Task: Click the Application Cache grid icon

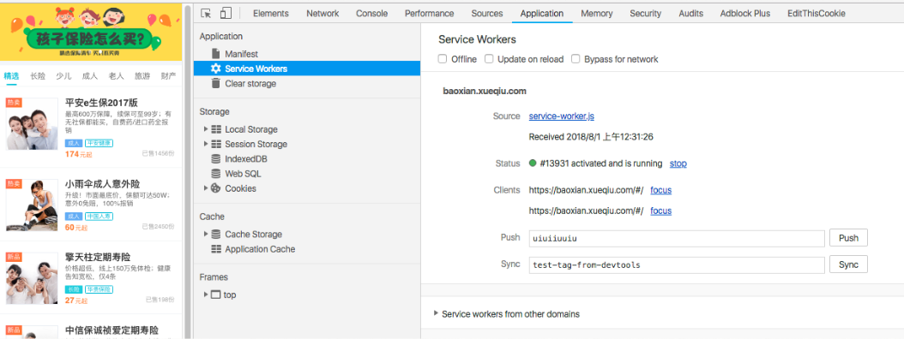Action: [x=216, y=249]
